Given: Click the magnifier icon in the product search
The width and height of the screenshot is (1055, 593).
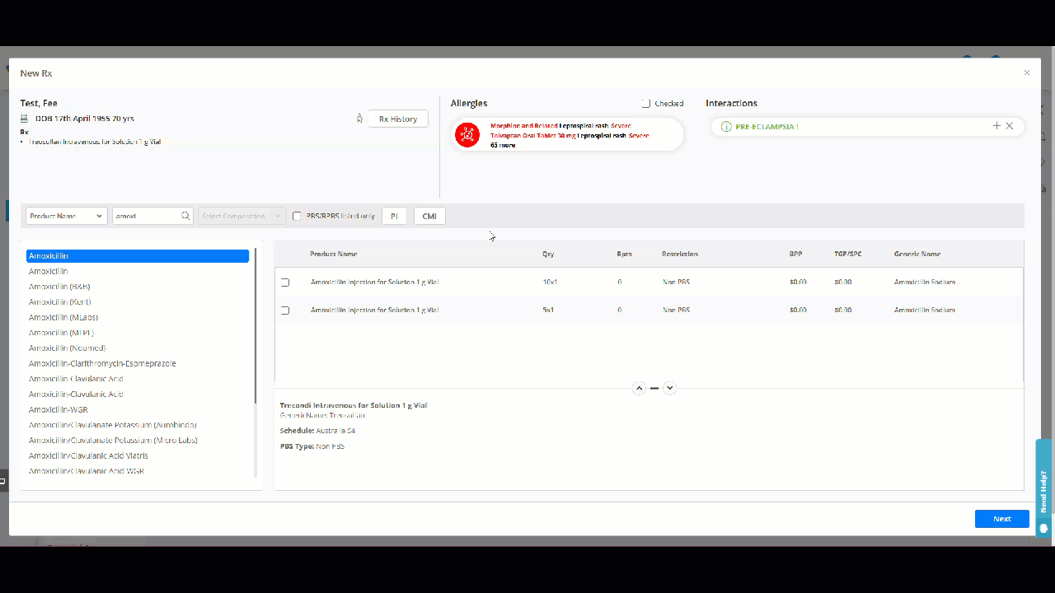Looking at the screenshot, I should (x=185, y=215).
